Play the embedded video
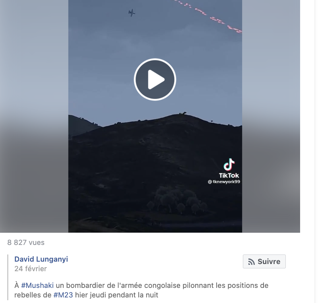This screenshot has width=318, height=303. pos(155,79)
